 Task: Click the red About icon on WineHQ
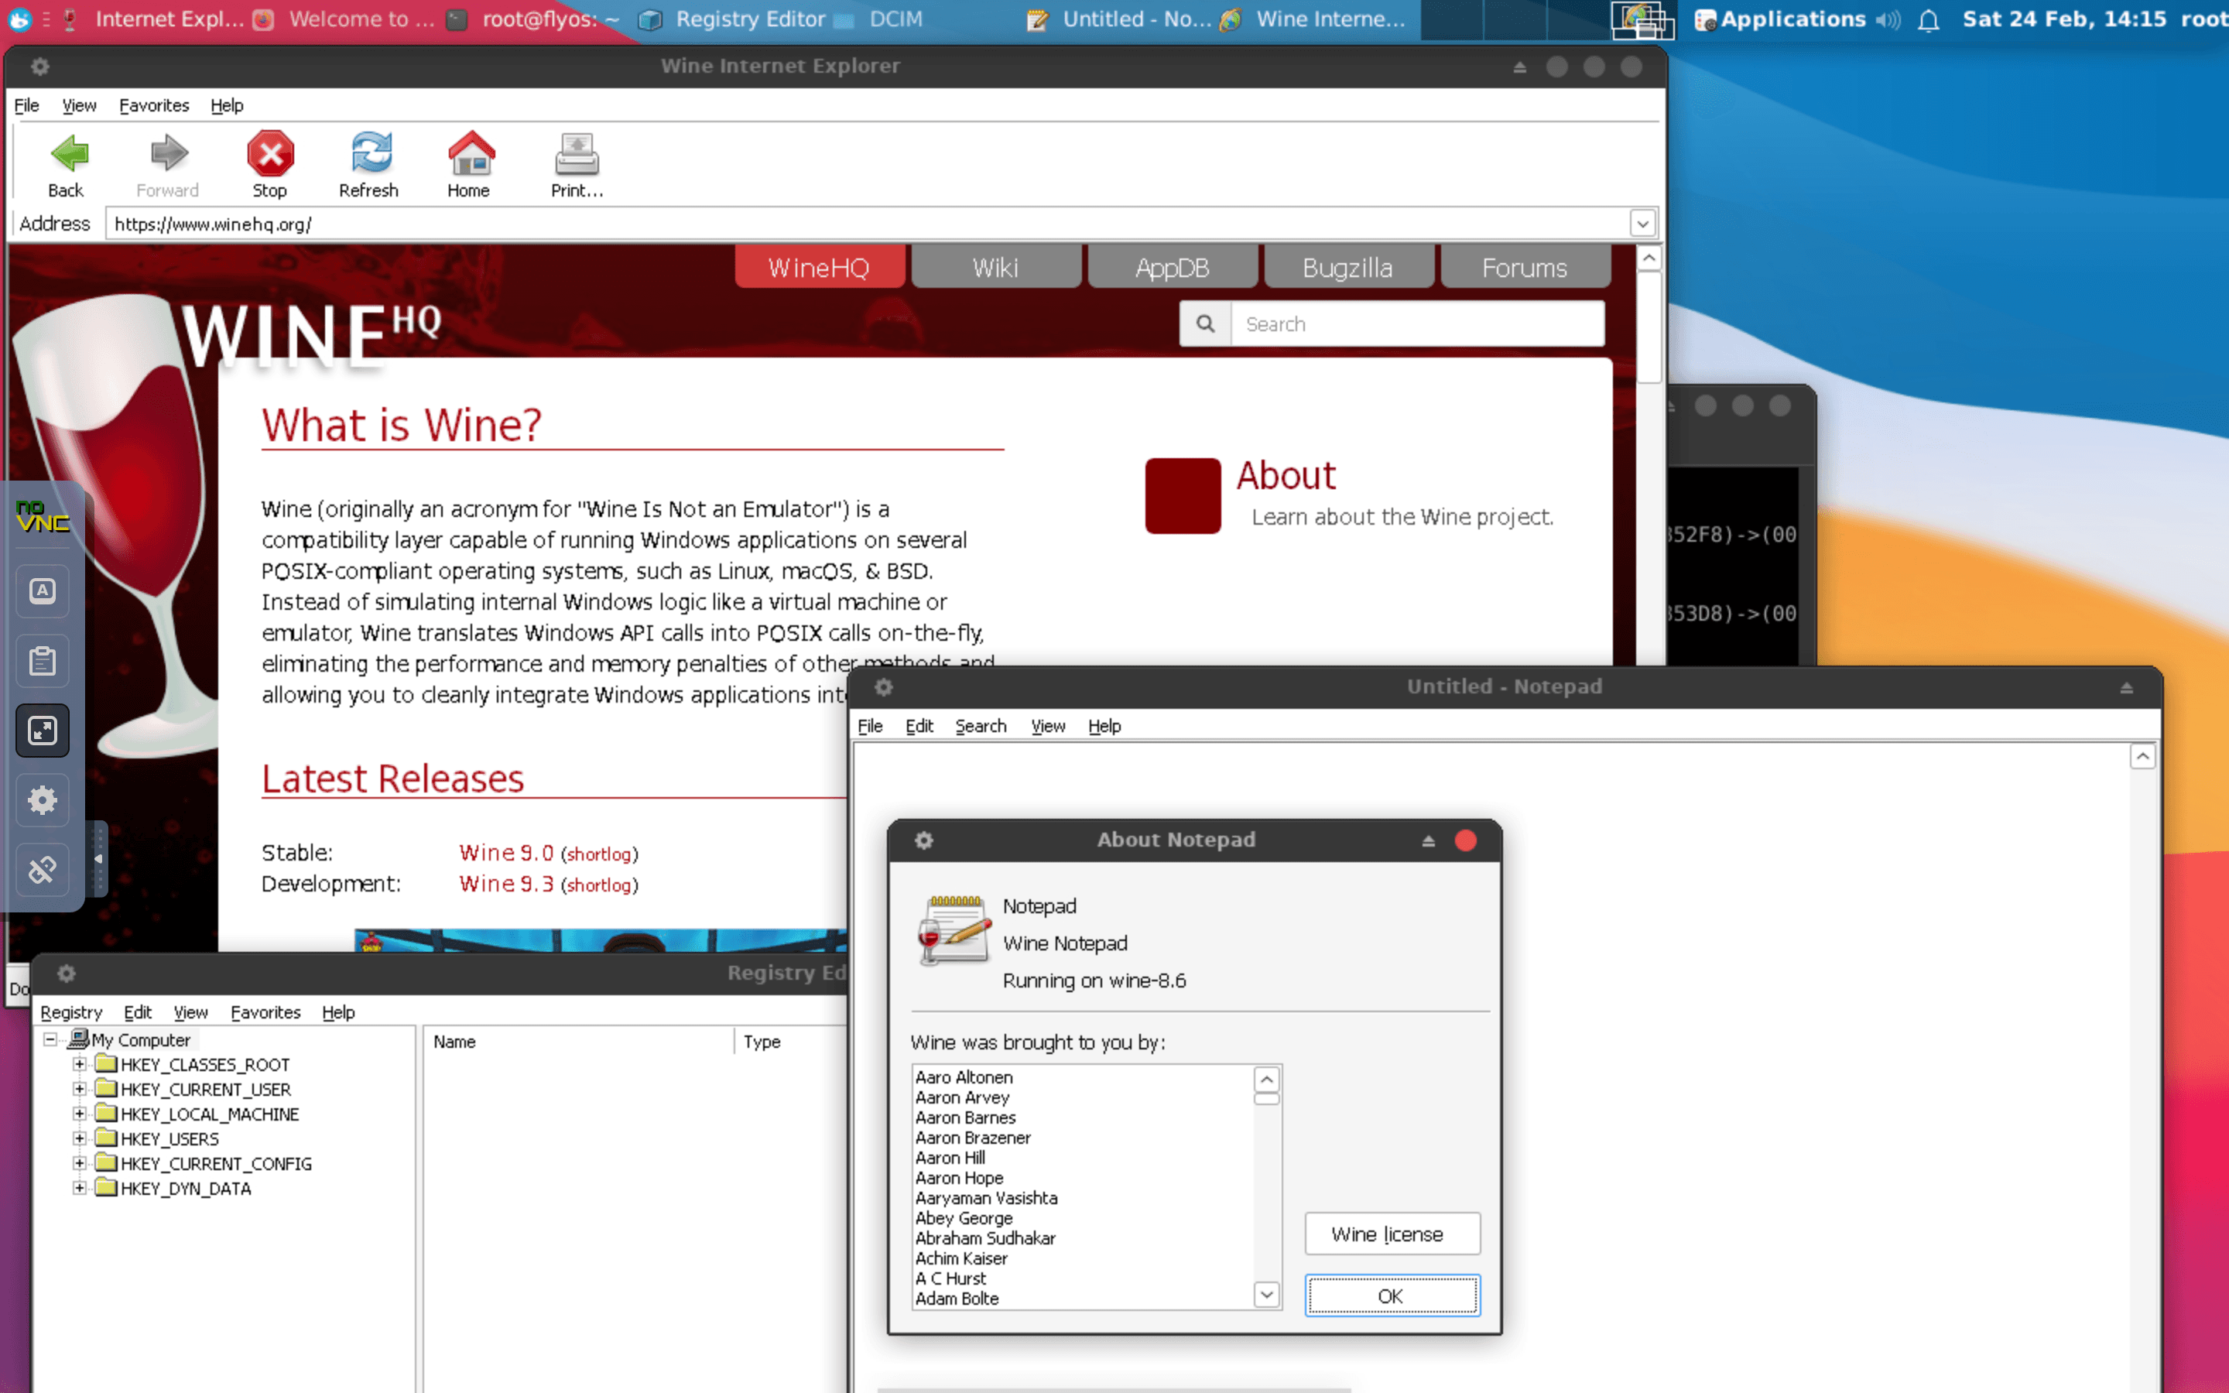coord(1183,495)
